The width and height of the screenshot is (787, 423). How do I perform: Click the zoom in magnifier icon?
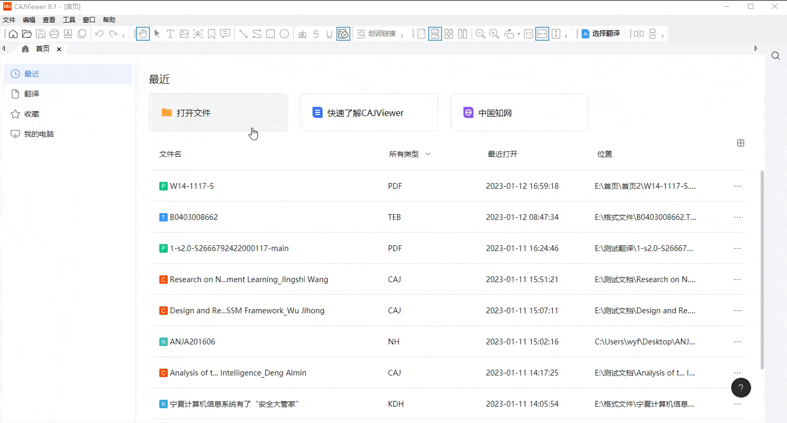pyautogui.click(x=494, y=34)
